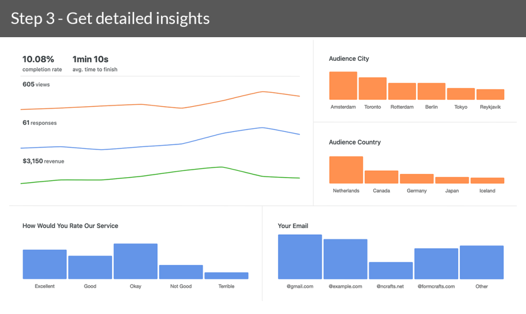Click the $3,150 revenue label
526x314 pixels.
tap(43, 161)
